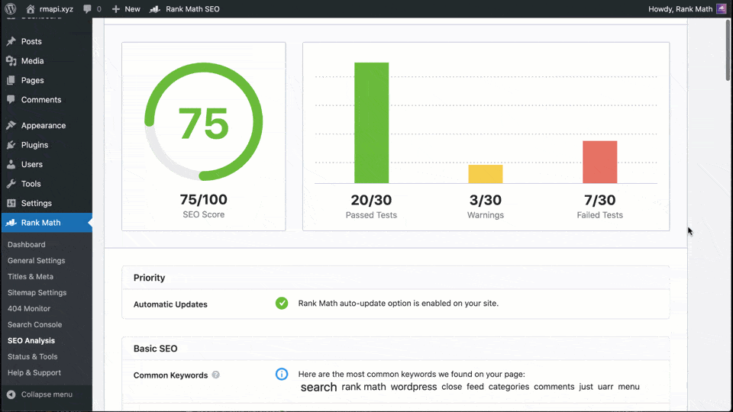The width and height of the screenshot is (733, 412).
Task: Click the Rank Math chart icon in admin bar
Action: pos(155,9)
